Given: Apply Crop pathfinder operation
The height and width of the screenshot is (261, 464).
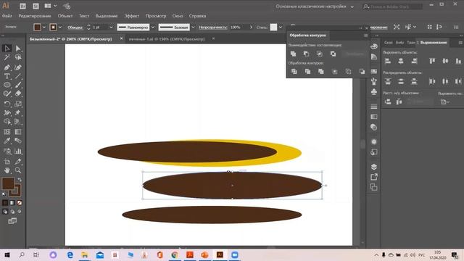Looking at the screenshot, I should (x=335, y=72).
